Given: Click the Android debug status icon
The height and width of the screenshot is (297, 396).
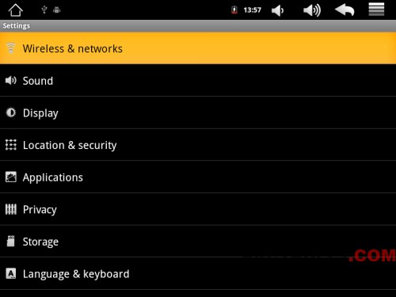Looking at the screenshot, I should pyautogui.click(x=57, y=10).
